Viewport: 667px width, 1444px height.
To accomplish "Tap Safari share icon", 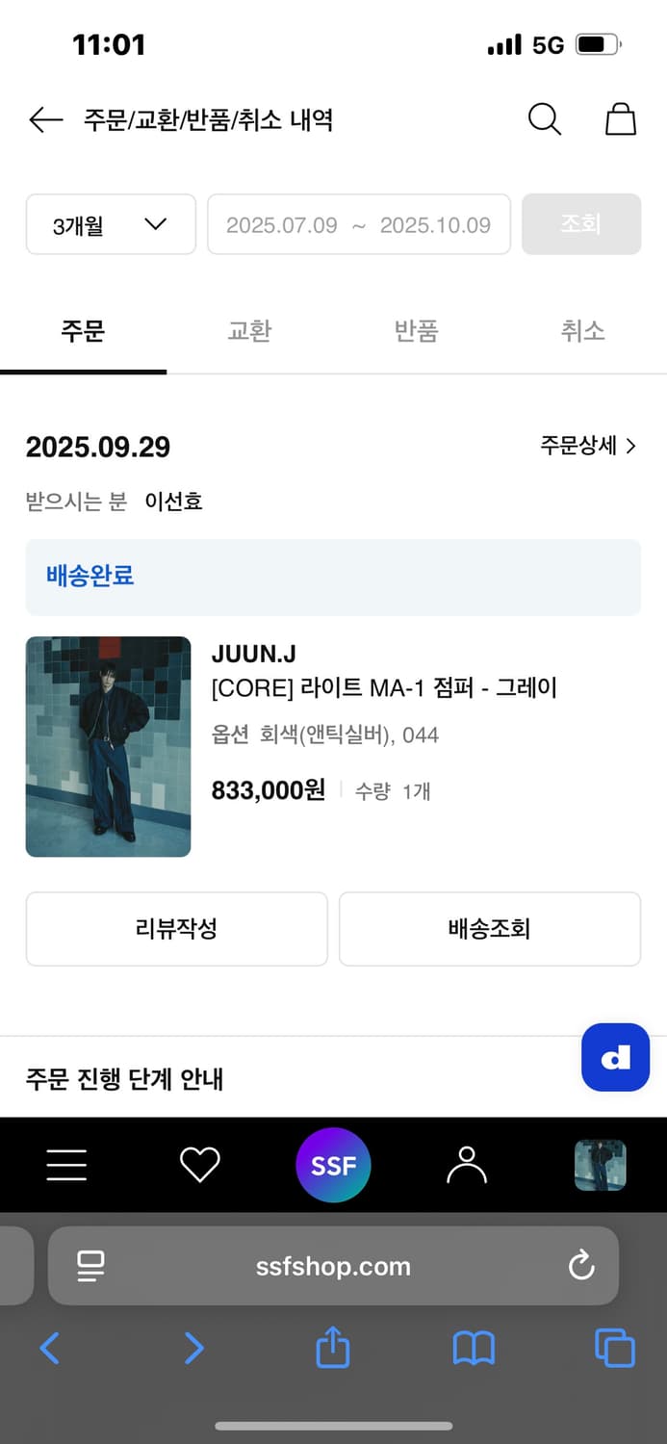I will [x=333, y=1348].
